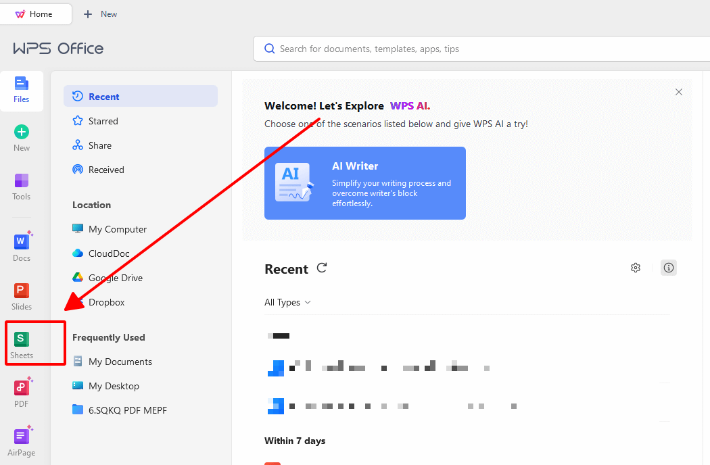The width and height of the screenshot is (710, 465).
Task: Open Google Drive location
Action: [141, 278]
